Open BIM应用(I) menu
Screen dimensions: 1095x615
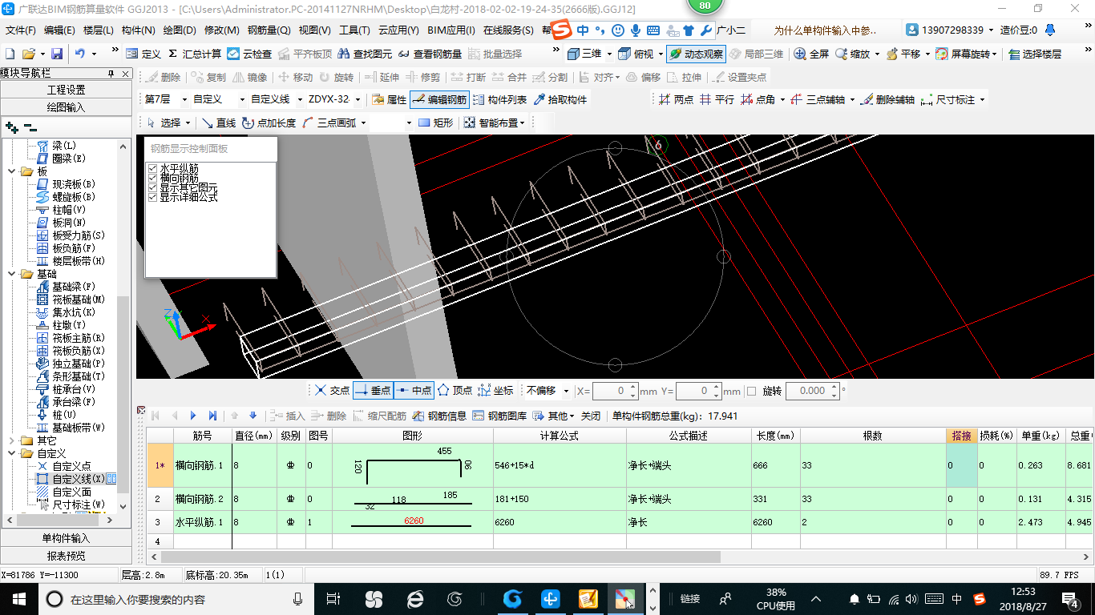tap(451, 30)
